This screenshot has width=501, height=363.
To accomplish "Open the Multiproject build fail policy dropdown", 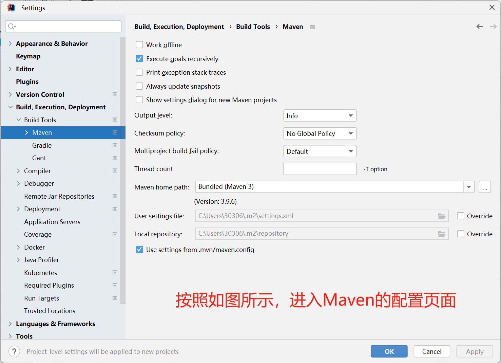I will [320, 151].
